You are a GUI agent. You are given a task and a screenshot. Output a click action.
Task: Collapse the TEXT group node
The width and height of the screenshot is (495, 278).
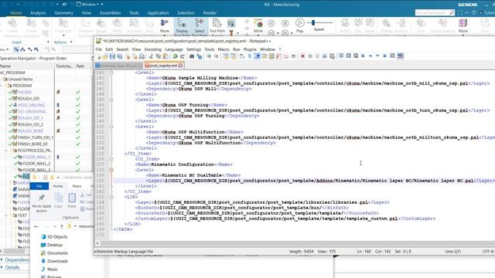pyautogui.click(x=6, y=215)
